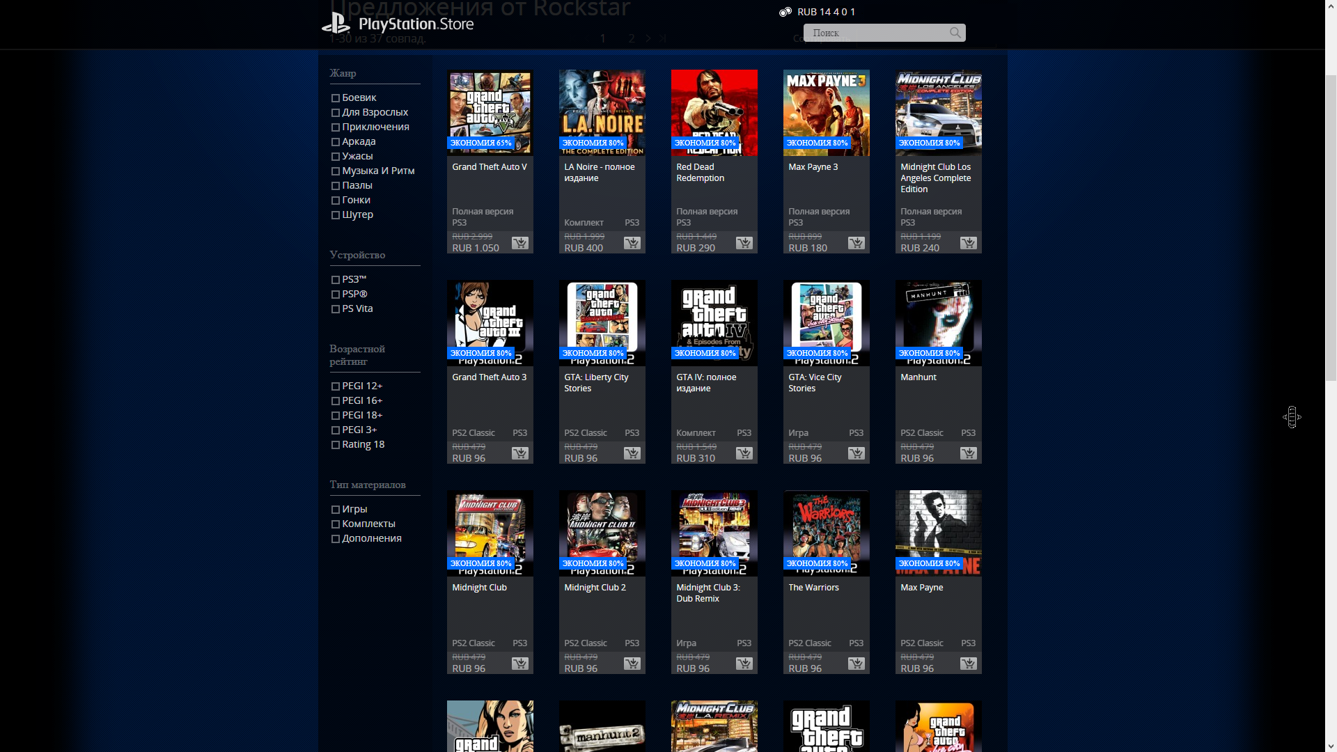This screenshot has width=1337, height=752.
Task: Enable the Аркада genre filter
Action: 336,142
